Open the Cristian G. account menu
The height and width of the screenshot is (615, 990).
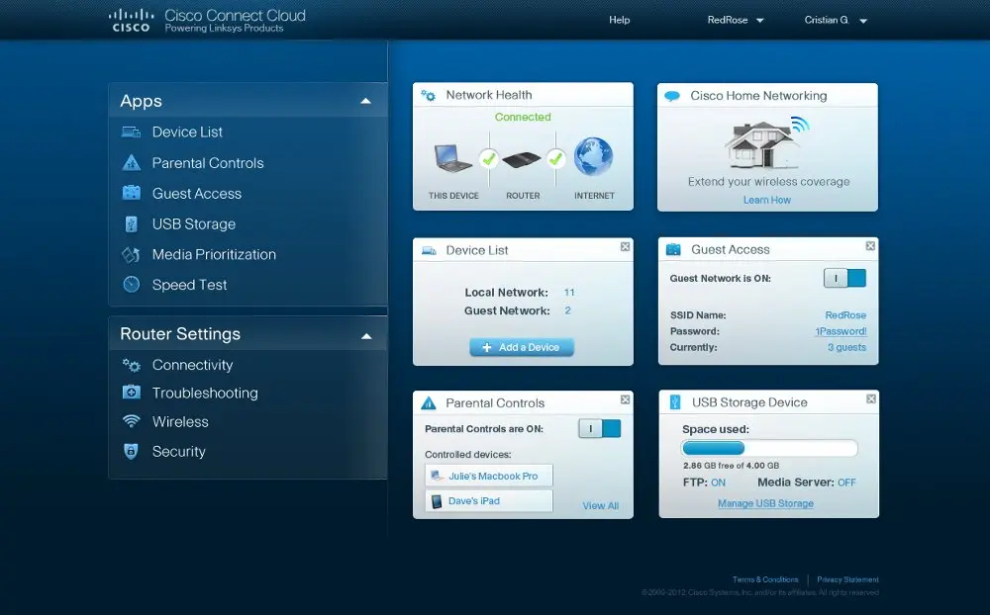point(833,19)
